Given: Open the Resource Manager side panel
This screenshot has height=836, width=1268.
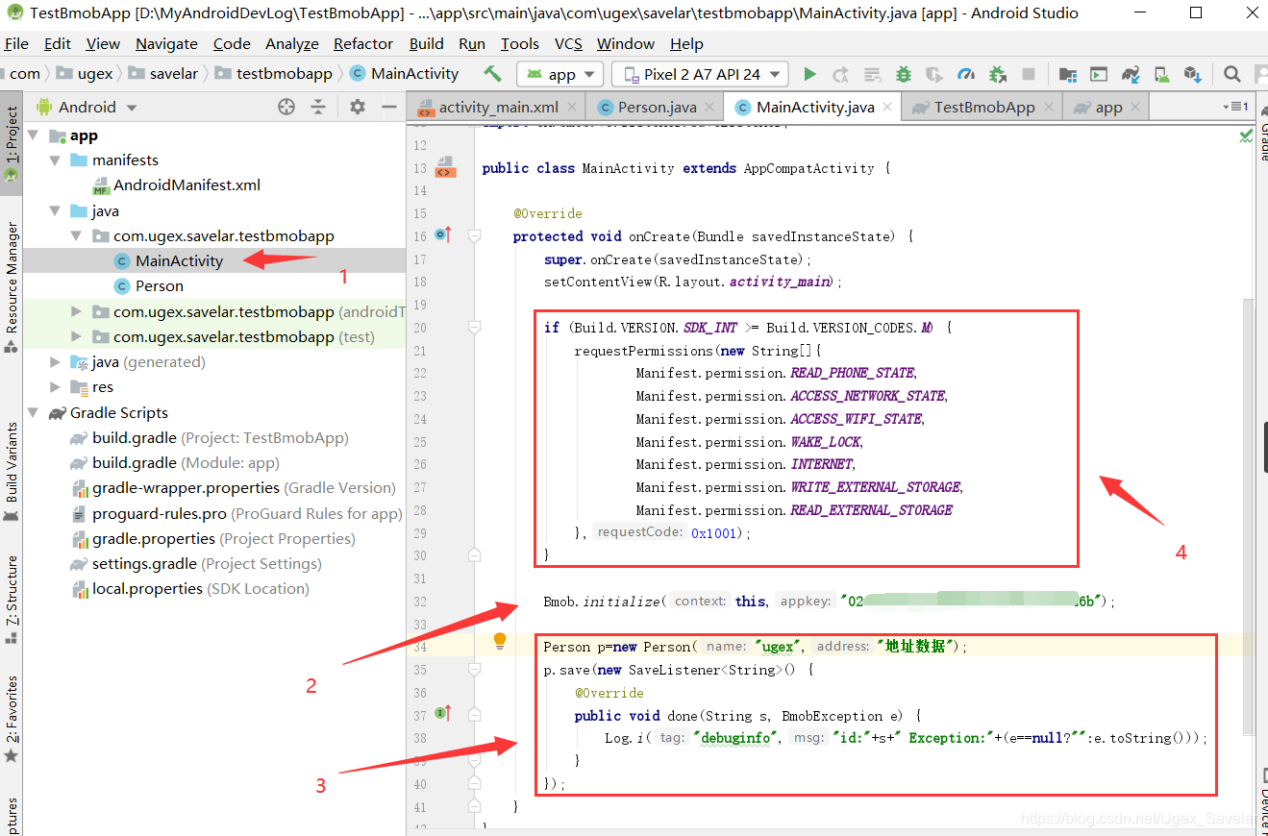Looking at the screenshot, I should point(12,288).
